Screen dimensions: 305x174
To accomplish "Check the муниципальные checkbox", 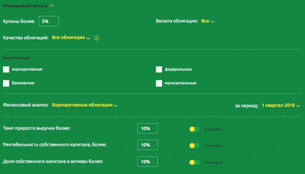I will 159,83.
